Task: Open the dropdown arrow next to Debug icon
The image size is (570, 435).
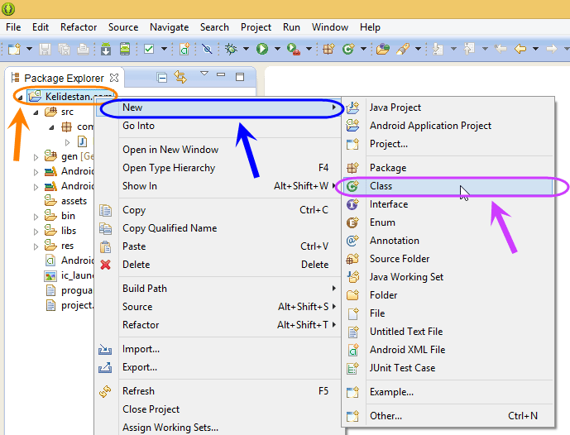Action: coord(246,49)
